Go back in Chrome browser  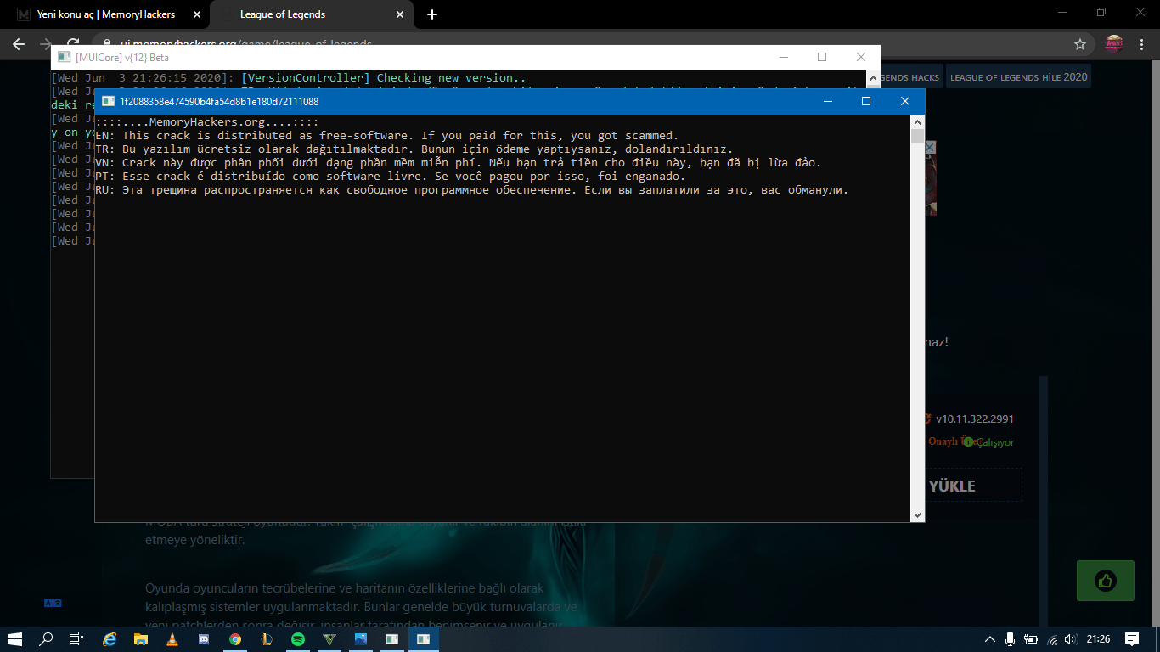[x=19, y=44]
